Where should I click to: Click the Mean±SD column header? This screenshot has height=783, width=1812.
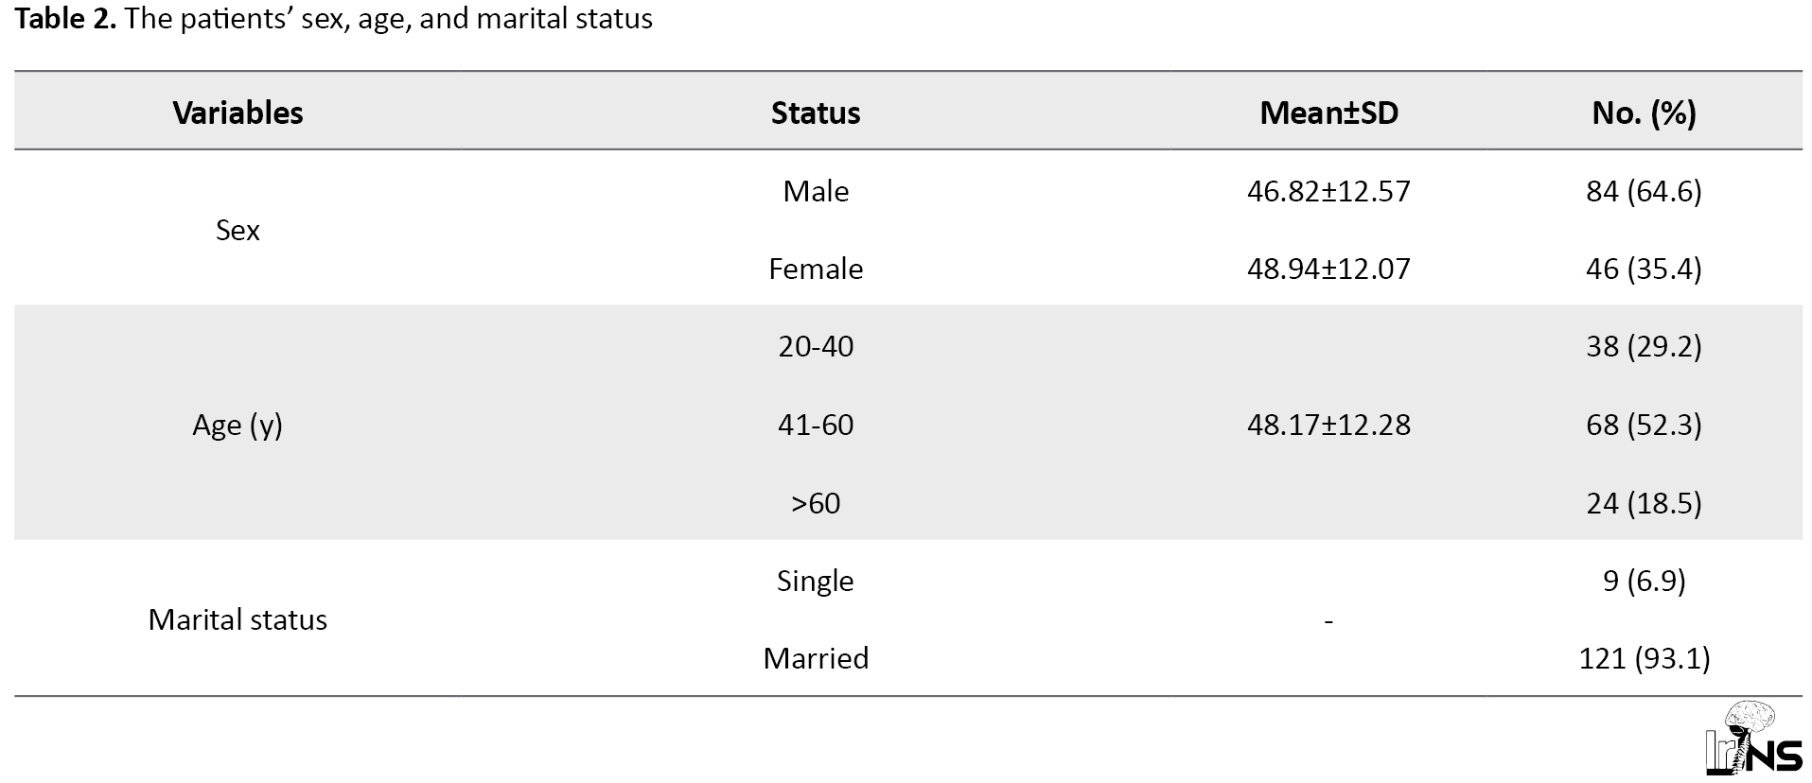point(1328,113)
